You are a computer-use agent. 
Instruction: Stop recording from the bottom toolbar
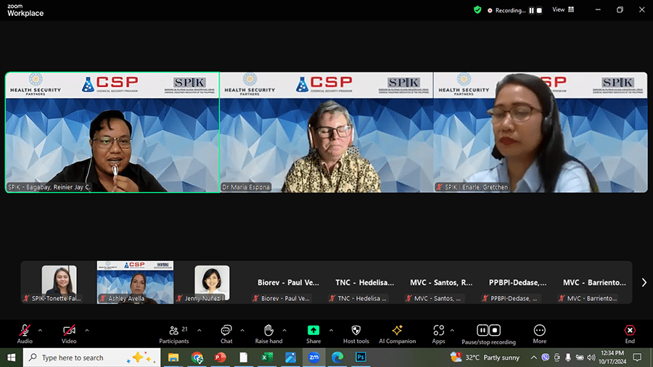point(495,330)
